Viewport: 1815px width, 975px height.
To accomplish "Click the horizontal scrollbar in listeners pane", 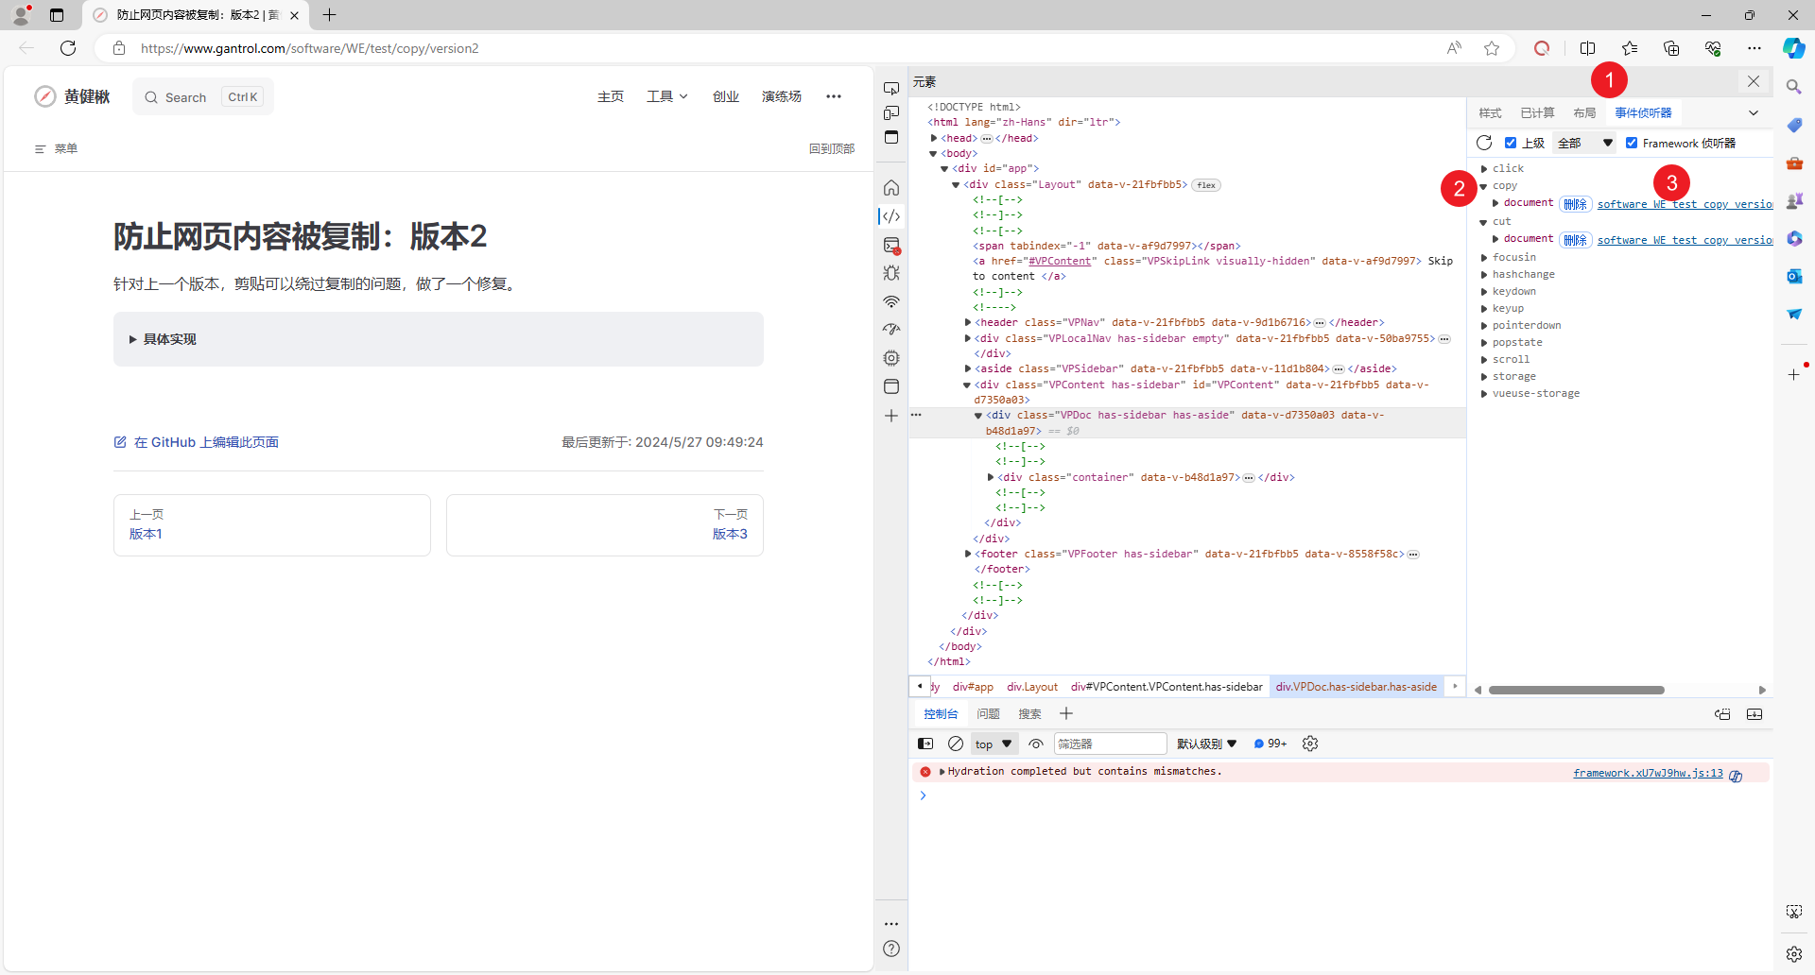I will 1576,690.
